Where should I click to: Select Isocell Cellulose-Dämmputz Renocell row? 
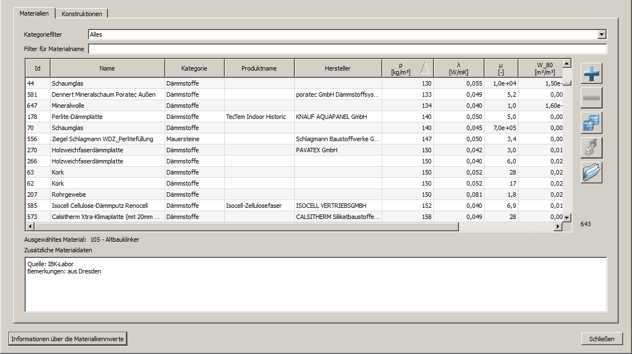point(294,206)
